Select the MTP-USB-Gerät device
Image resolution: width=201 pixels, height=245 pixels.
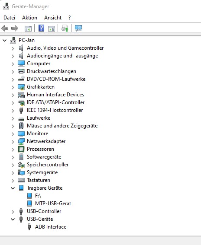53,204
